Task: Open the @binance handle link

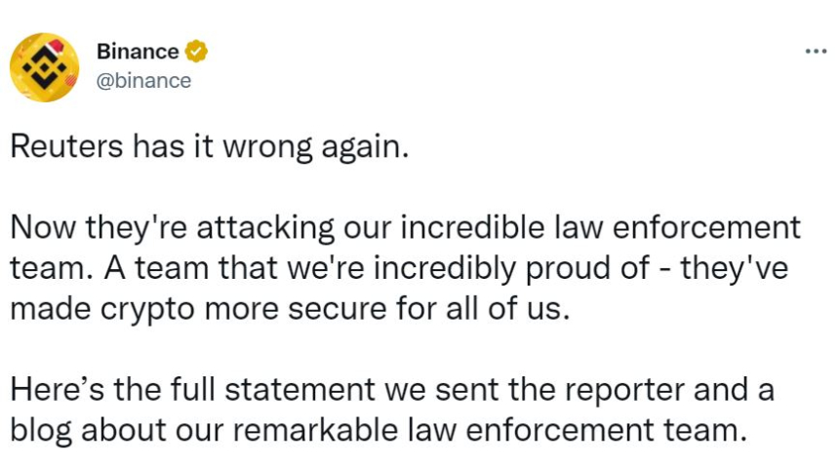Action: (143, 80)
